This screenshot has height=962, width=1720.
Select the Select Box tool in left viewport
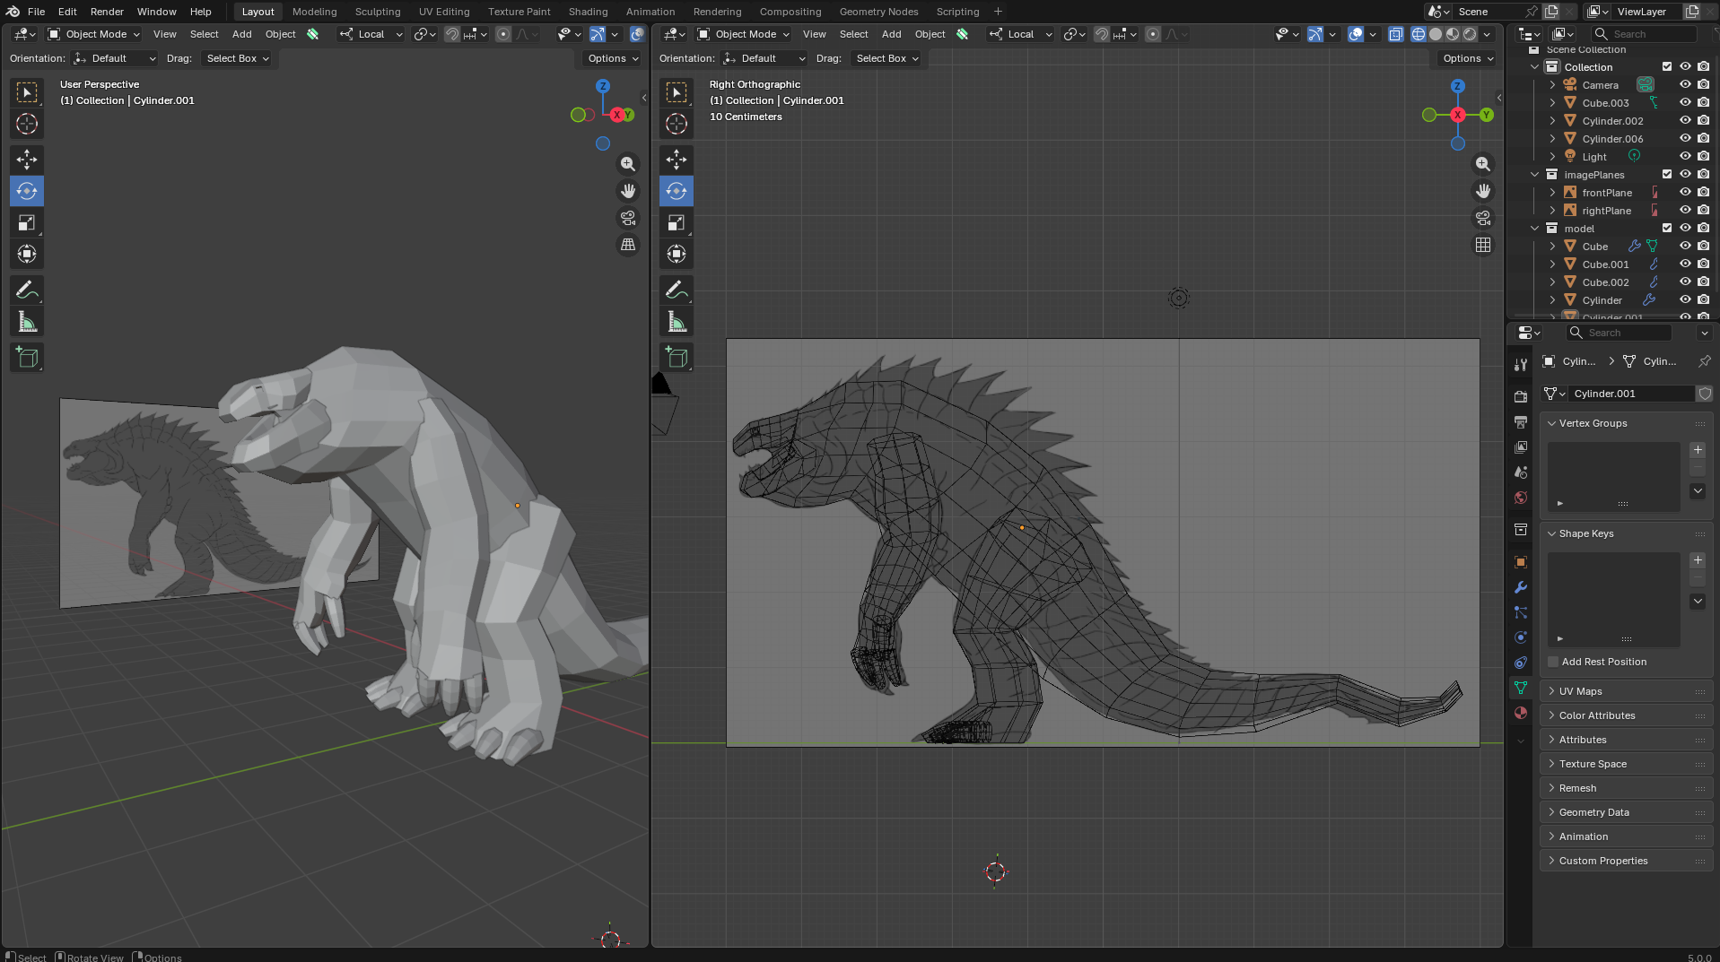27,92
